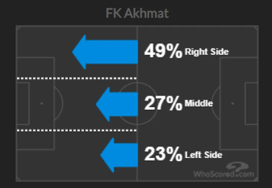Select the Left Side label

point(203,155)
